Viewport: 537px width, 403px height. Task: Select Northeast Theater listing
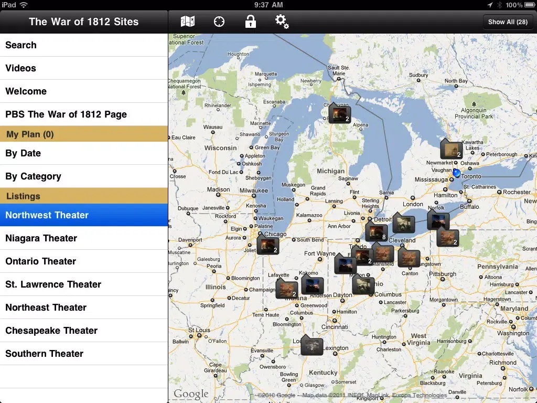click(x=84, y=307)
